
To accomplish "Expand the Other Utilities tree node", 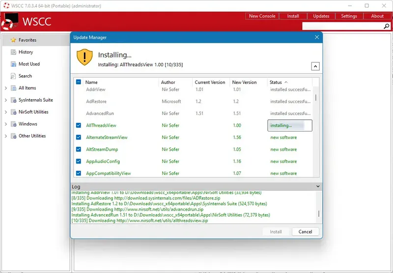I will (x=6, y=136).
